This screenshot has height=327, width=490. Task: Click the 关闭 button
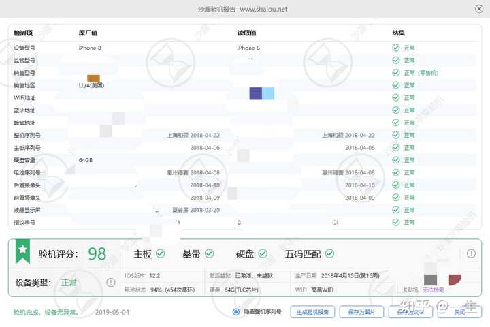point(459,312)
